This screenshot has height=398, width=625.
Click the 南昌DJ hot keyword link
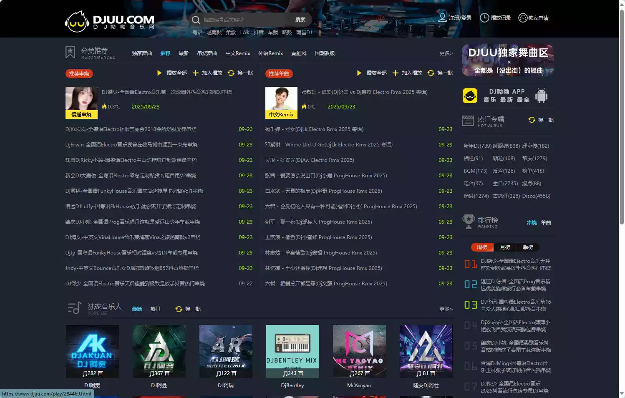[304, 33]
